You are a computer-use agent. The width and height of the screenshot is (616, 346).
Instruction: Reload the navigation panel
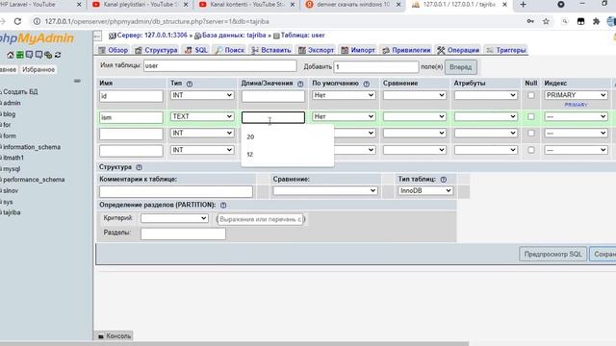coord(58,55)
